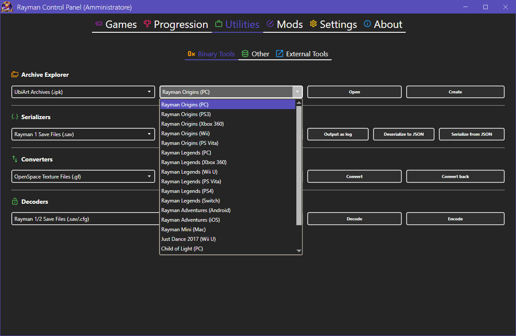Screen dimensions: 516x336
Task: Click the database icon beside Other
Action: pos(244,54)
